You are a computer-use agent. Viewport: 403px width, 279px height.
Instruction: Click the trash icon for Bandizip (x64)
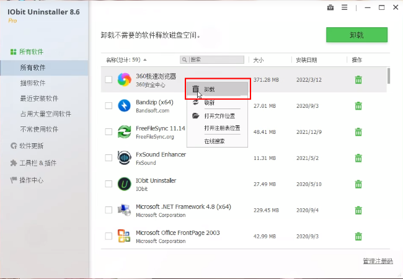coord(358,106)
